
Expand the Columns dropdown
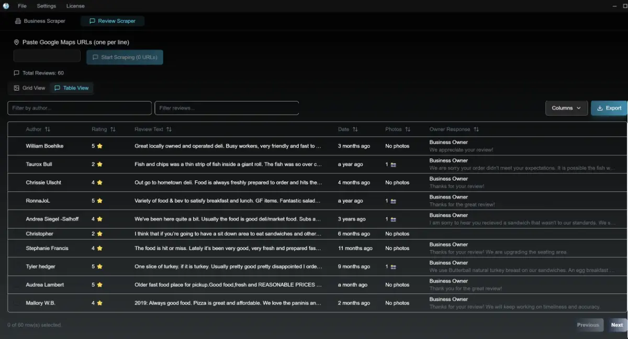(x=566, y=108)
